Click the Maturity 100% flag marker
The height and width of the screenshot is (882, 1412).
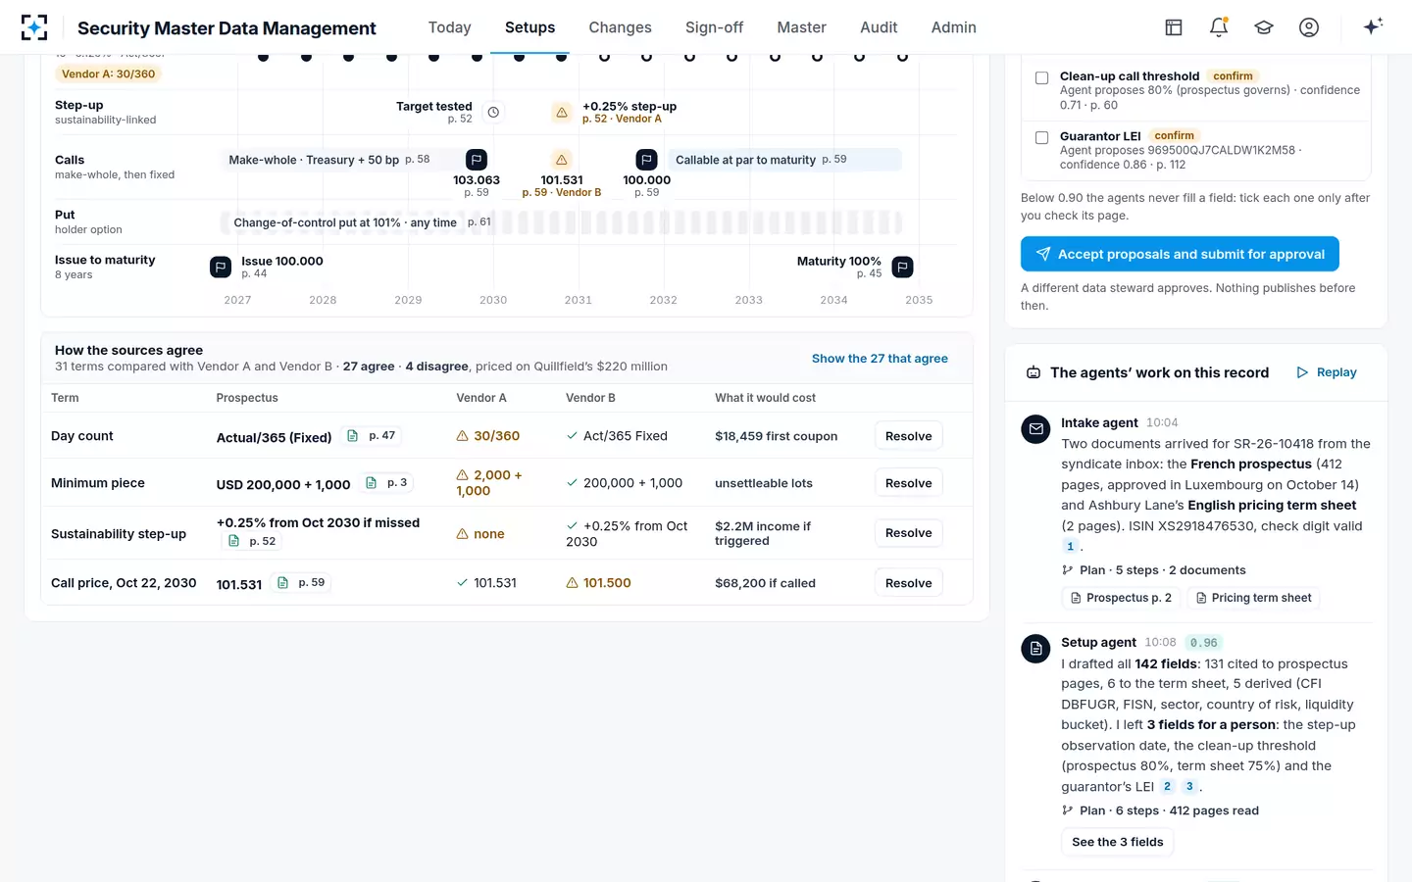click(903, 267)
